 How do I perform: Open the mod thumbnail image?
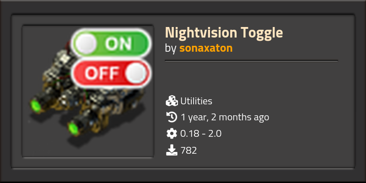(x=88, y=91)
